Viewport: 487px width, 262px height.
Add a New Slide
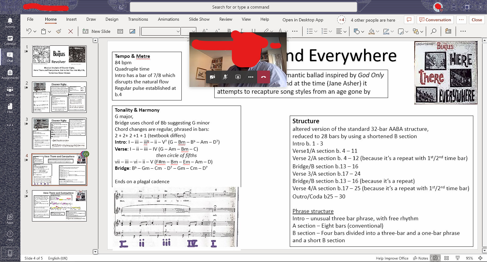tap(96, 31)
